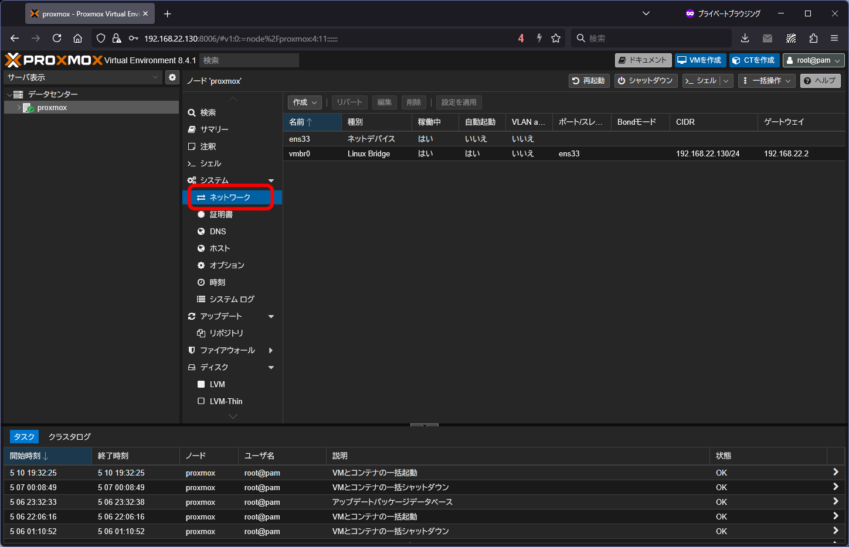The height and width of the screenshot is (547, 849).
Task: Click the lightning bolt icon in URL bar
Action: coord(539,38)
